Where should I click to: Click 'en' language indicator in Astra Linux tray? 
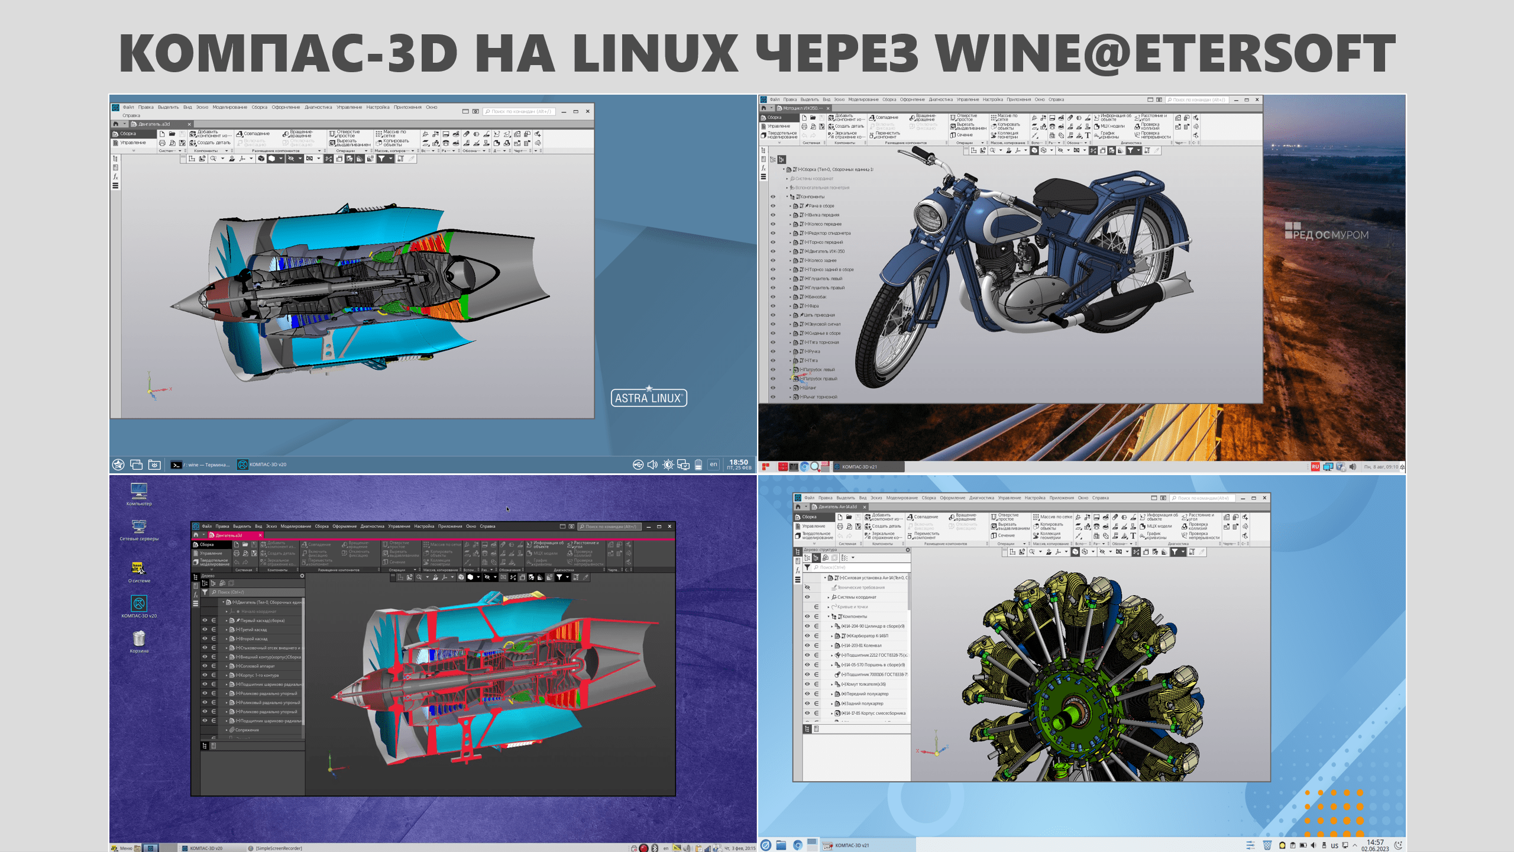click(x=714, y=464)
